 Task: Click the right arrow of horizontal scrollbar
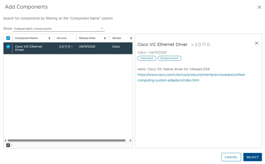click(x=130, y=140)
